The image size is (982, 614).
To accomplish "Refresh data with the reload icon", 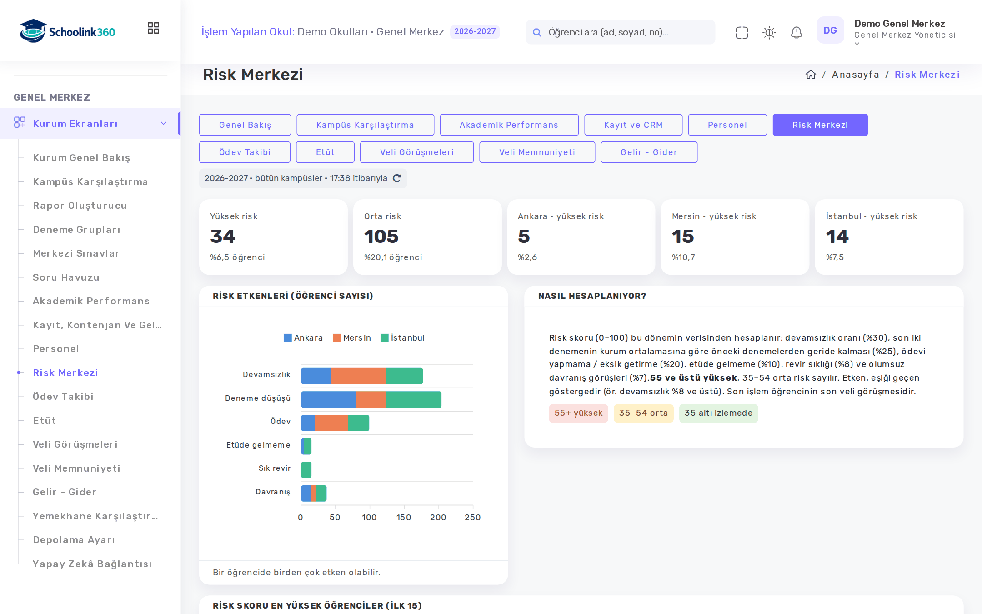I will pyautogui.click(x=397, y=178).
